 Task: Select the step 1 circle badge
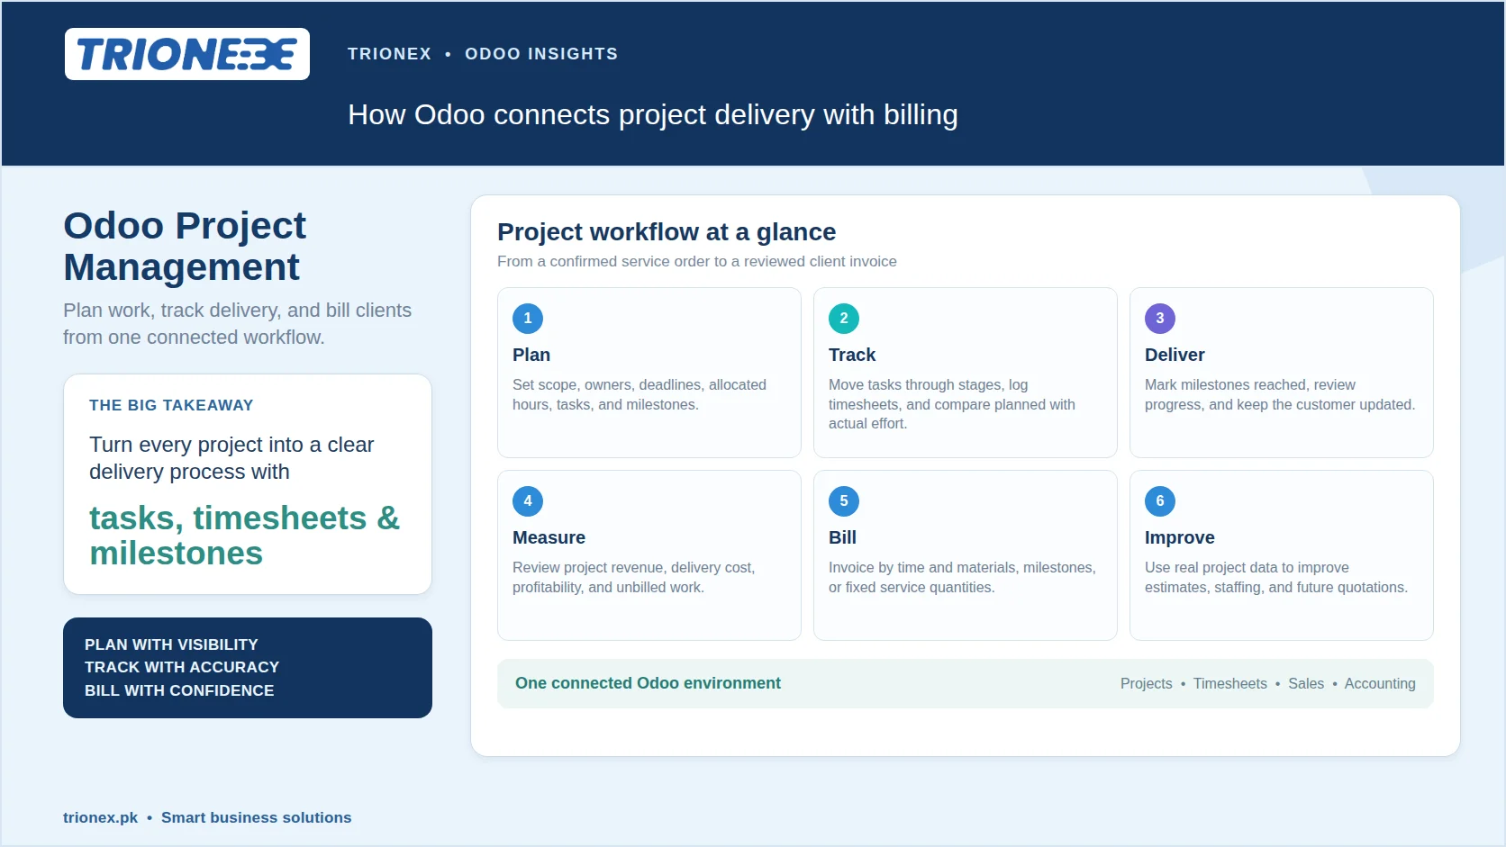(528, 319)
